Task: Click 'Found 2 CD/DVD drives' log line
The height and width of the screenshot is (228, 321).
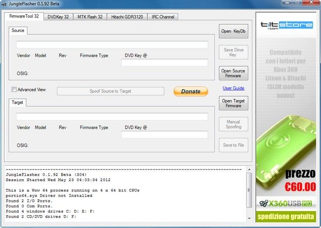Action: click(41, 217)
